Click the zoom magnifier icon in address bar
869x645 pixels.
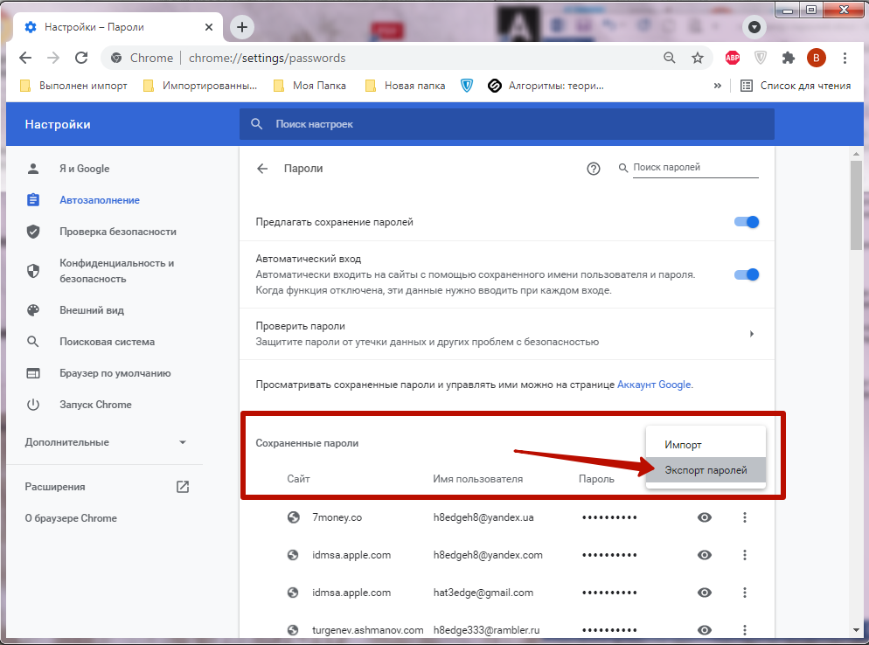point(670,58)
